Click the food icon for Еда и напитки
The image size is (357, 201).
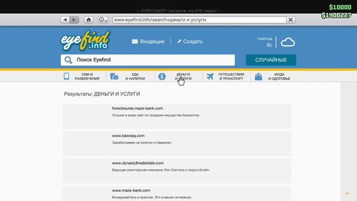(x=114, y=76)
